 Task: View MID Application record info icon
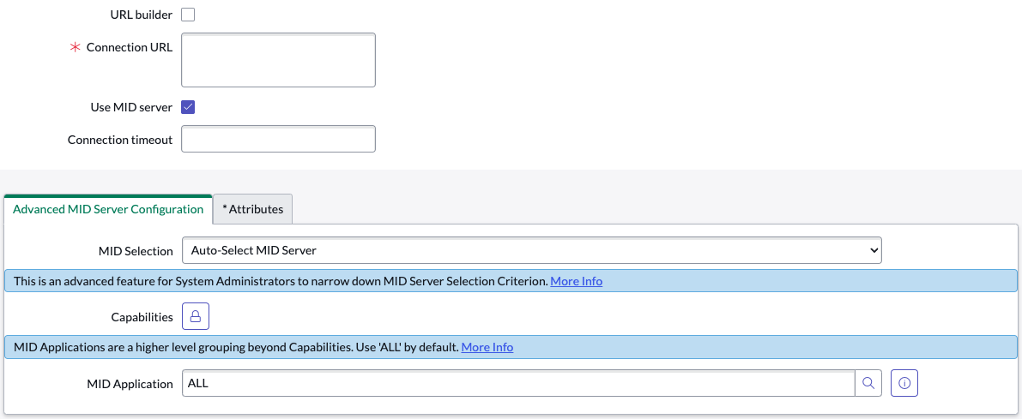(904, 383)
